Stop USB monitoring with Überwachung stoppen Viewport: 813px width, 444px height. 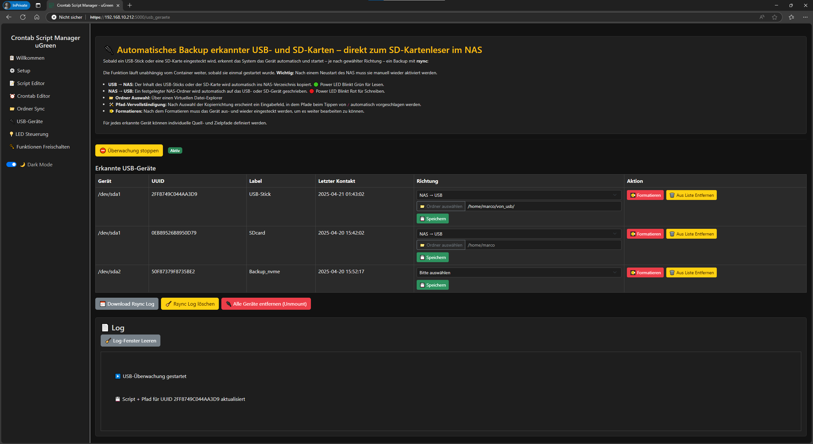(x=129, y=150)
